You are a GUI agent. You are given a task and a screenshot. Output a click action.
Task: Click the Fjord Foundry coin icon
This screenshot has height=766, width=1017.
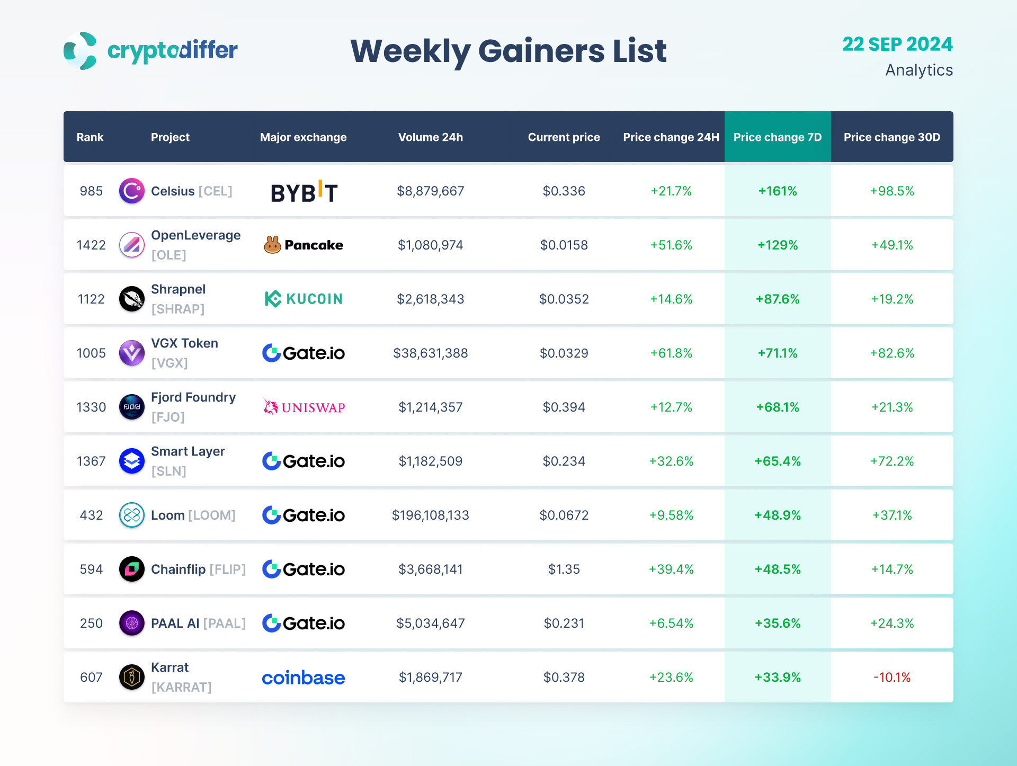pos(132,407)
